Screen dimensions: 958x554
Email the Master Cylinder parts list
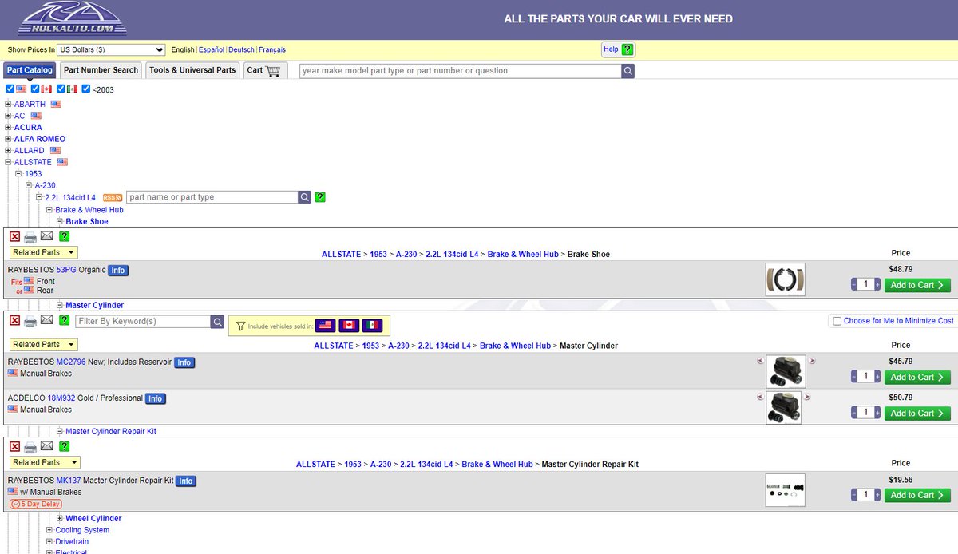click(47, 320)
